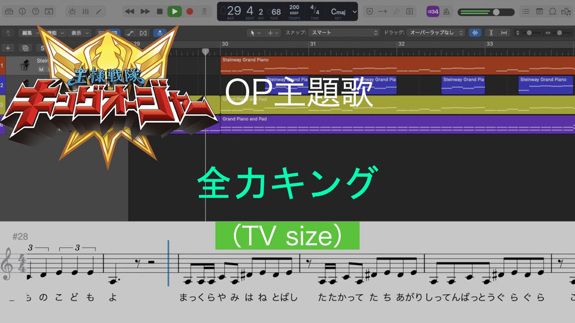The image size is (575, 323).
Task: Click track number 1 header
Action: pos(2,66)
